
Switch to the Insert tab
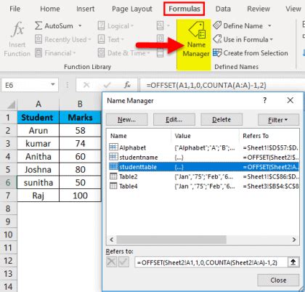click(x=85, y=9)
